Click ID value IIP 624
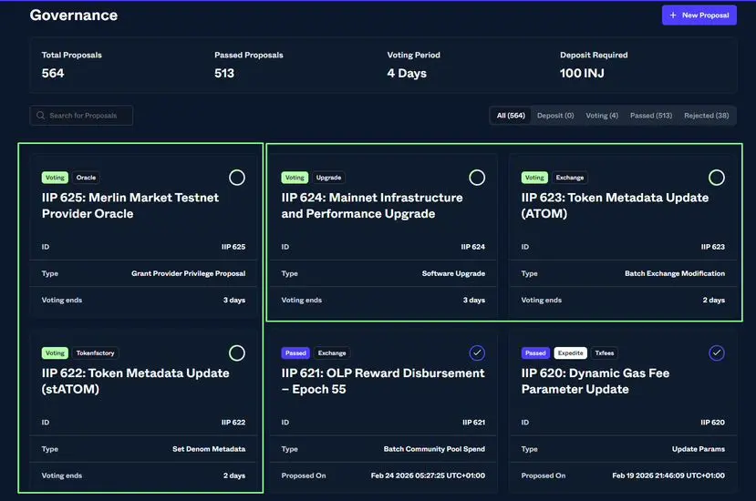756x501 pixels. click(473, 247)
